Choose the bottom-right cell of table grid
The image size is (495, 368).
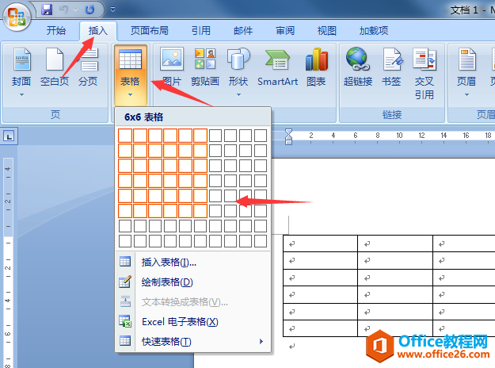(261, 241)
